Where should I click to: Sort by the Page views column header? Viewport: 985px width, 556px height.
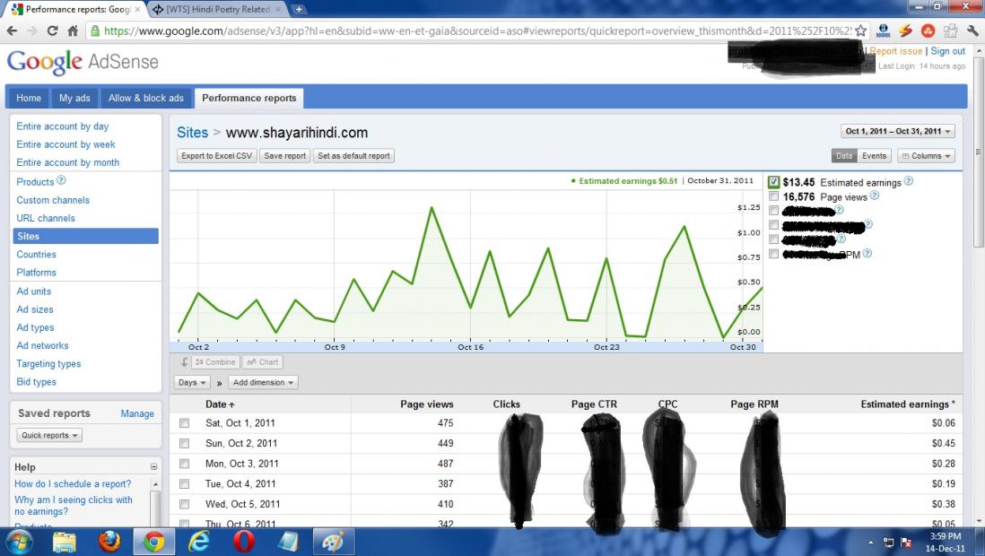(426, 404)
